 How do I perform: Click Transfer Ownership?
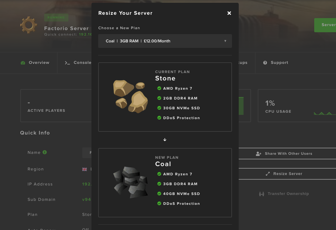pos(284,194)
